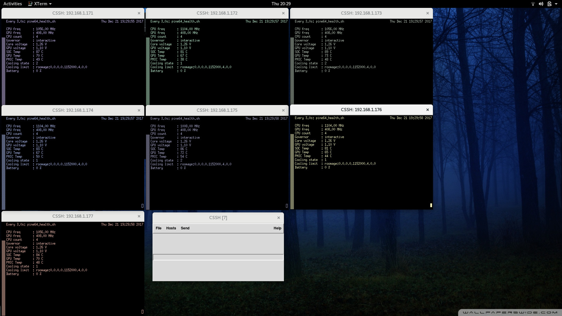
Task: Open Hosts menu in CSSH console
Action: tap(171, 228)
